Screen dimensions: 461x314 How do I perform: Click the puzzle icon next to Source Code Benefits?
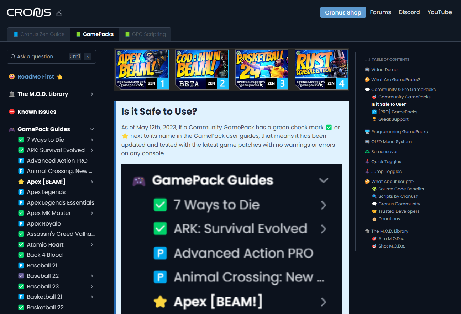375,189
